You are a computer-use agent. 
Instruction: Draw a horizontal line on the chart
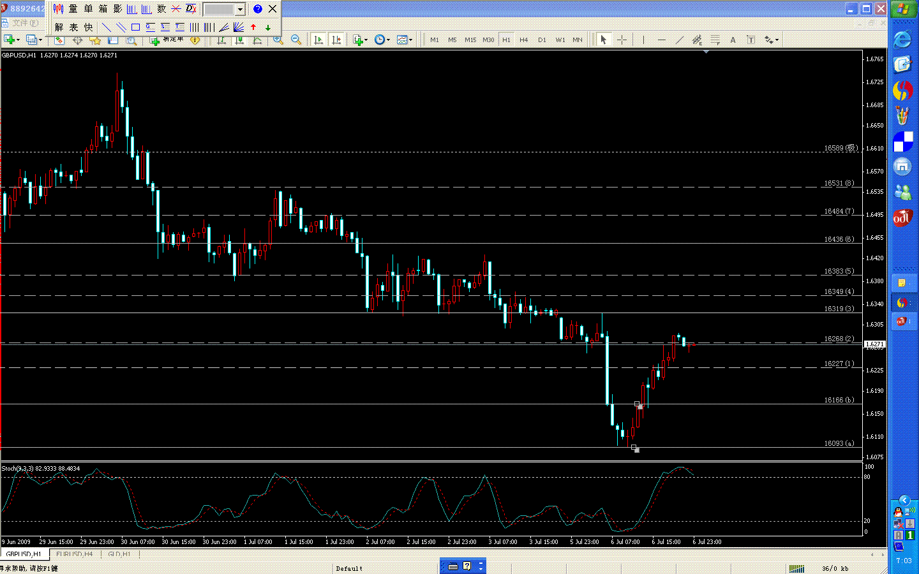click(661, 40)
